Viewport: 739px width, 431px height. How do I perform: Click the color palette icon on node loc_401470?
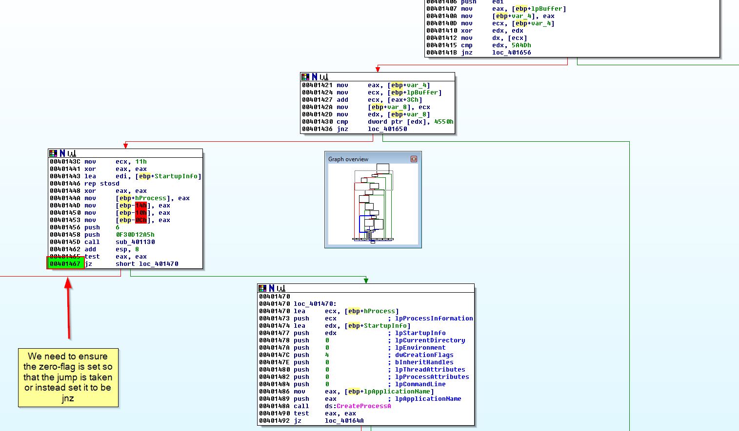pyautogui.click(x=262, y=288)
